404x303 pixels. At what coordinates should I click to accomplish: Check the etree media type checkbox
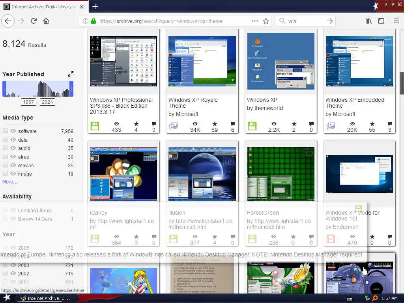(5, 156)
